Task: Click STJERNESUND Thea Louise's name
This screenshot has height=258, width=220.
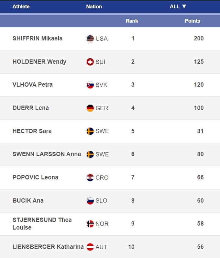Action: [x=42, y=223]
